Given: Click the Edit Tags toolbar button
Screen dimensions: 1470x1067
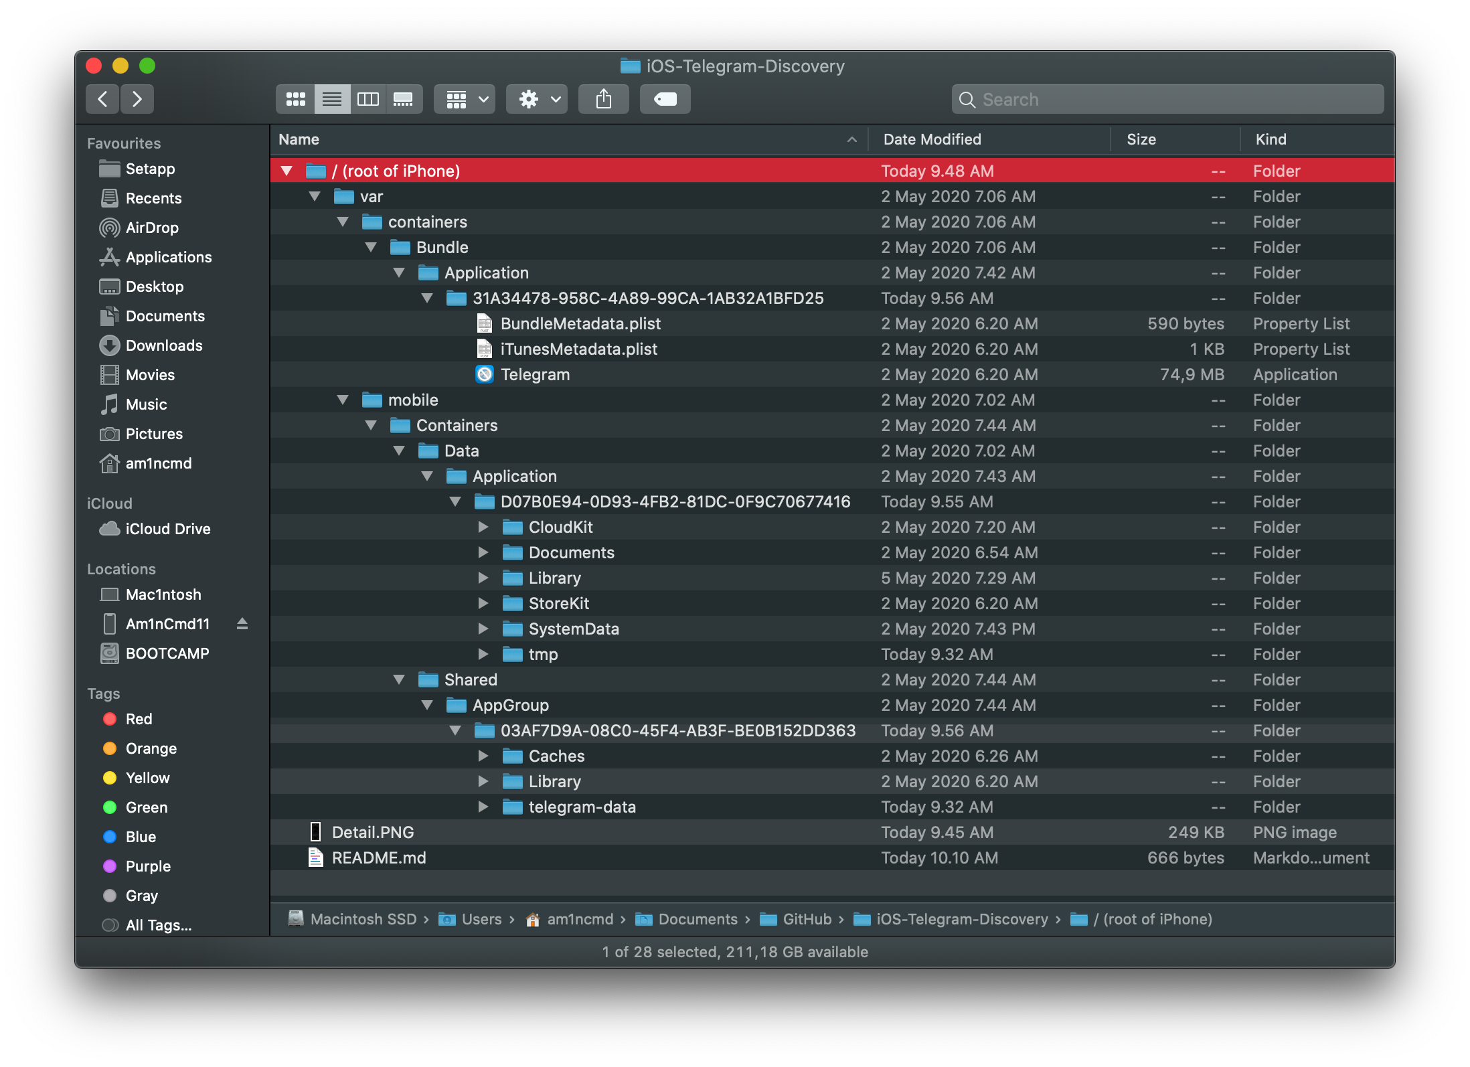Looking at the screenshot, I should [x=665, y=99].
